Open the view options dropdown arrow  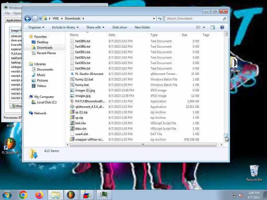tap(204, 27)
